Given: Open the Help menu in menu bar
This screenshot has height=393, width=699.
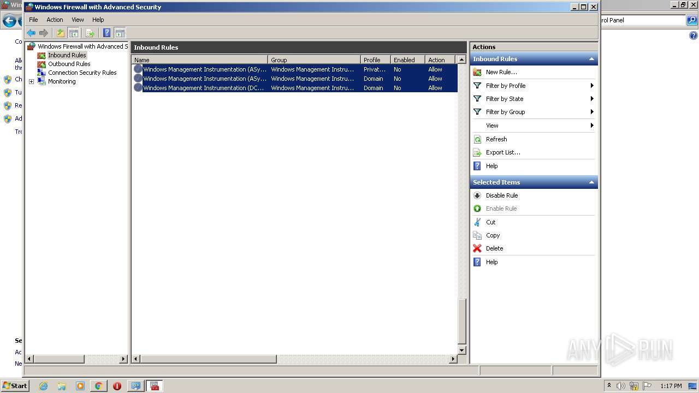Looking at the screenshot, I should pos(98,20).
